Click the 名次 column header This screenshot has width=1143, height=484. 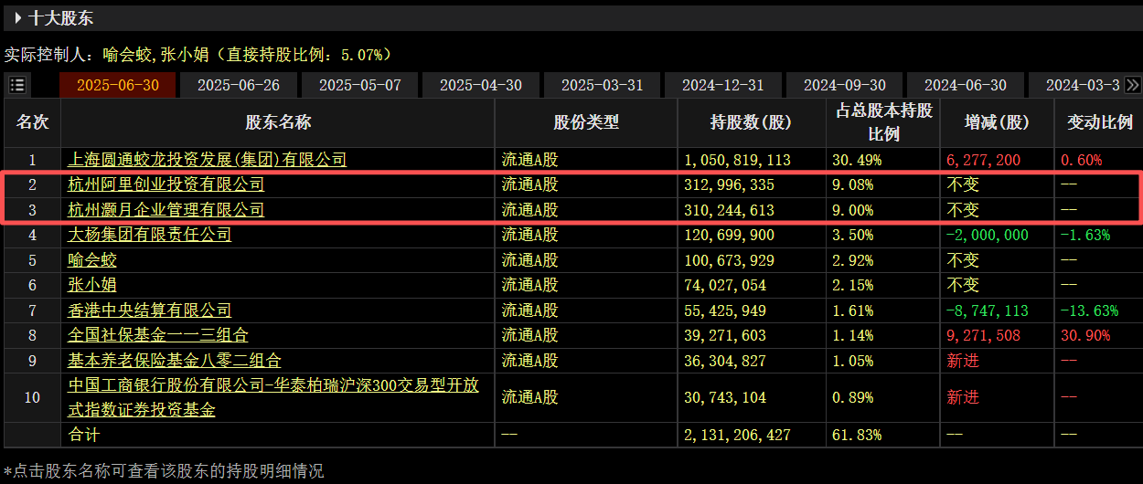click(x=33, y=122)
